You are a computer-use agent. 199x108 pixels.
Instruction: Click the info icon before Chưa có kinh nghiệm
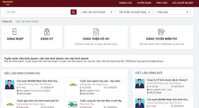(18, 91)
